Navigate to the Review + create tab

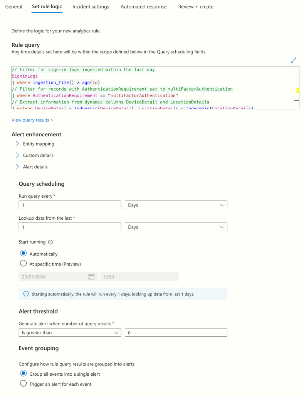(x=196, y=7)
